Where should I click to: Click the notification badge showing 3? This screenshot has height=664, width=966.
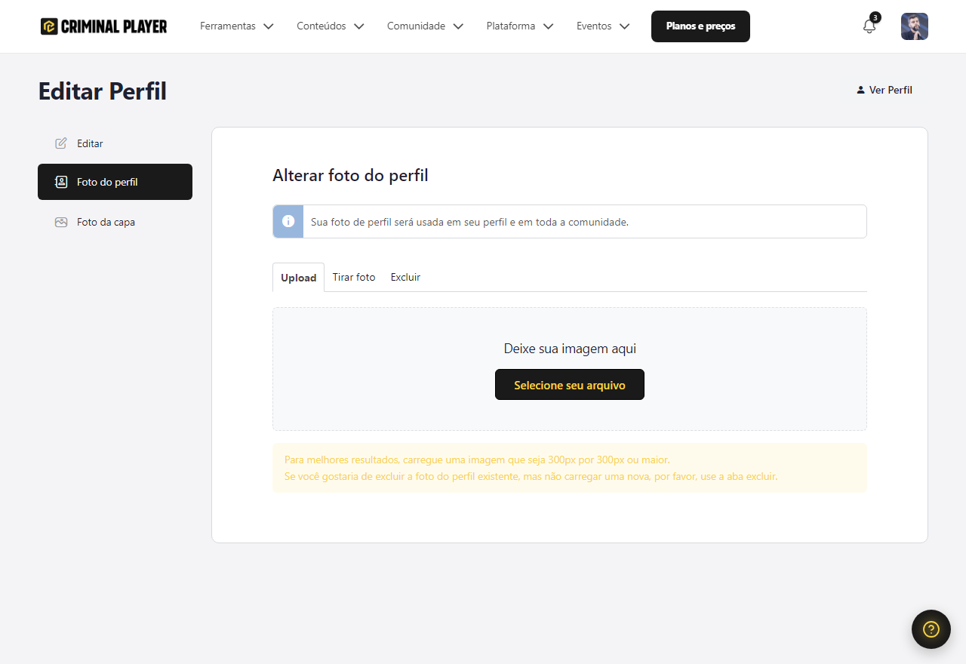pos(875,17)
